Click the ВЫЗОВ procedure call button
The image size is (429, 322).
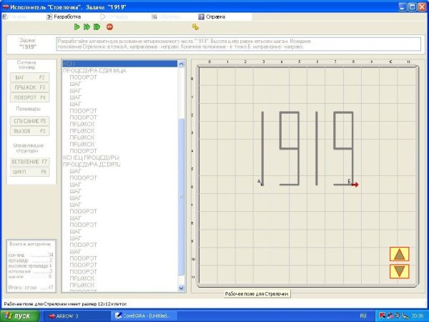[29, 131]
